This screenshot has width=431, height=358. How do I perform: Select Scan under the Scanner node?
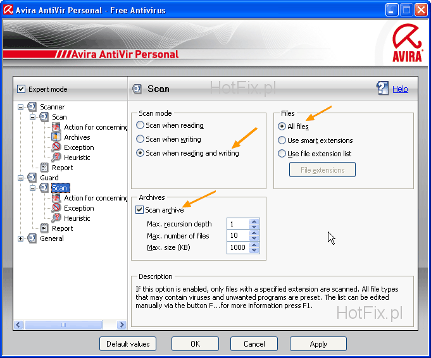[x=59, y=117]
